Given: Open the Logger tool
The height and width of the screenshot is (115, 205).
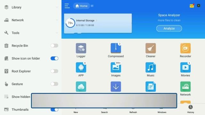Looking at the screenshot, I should point(81,50).
